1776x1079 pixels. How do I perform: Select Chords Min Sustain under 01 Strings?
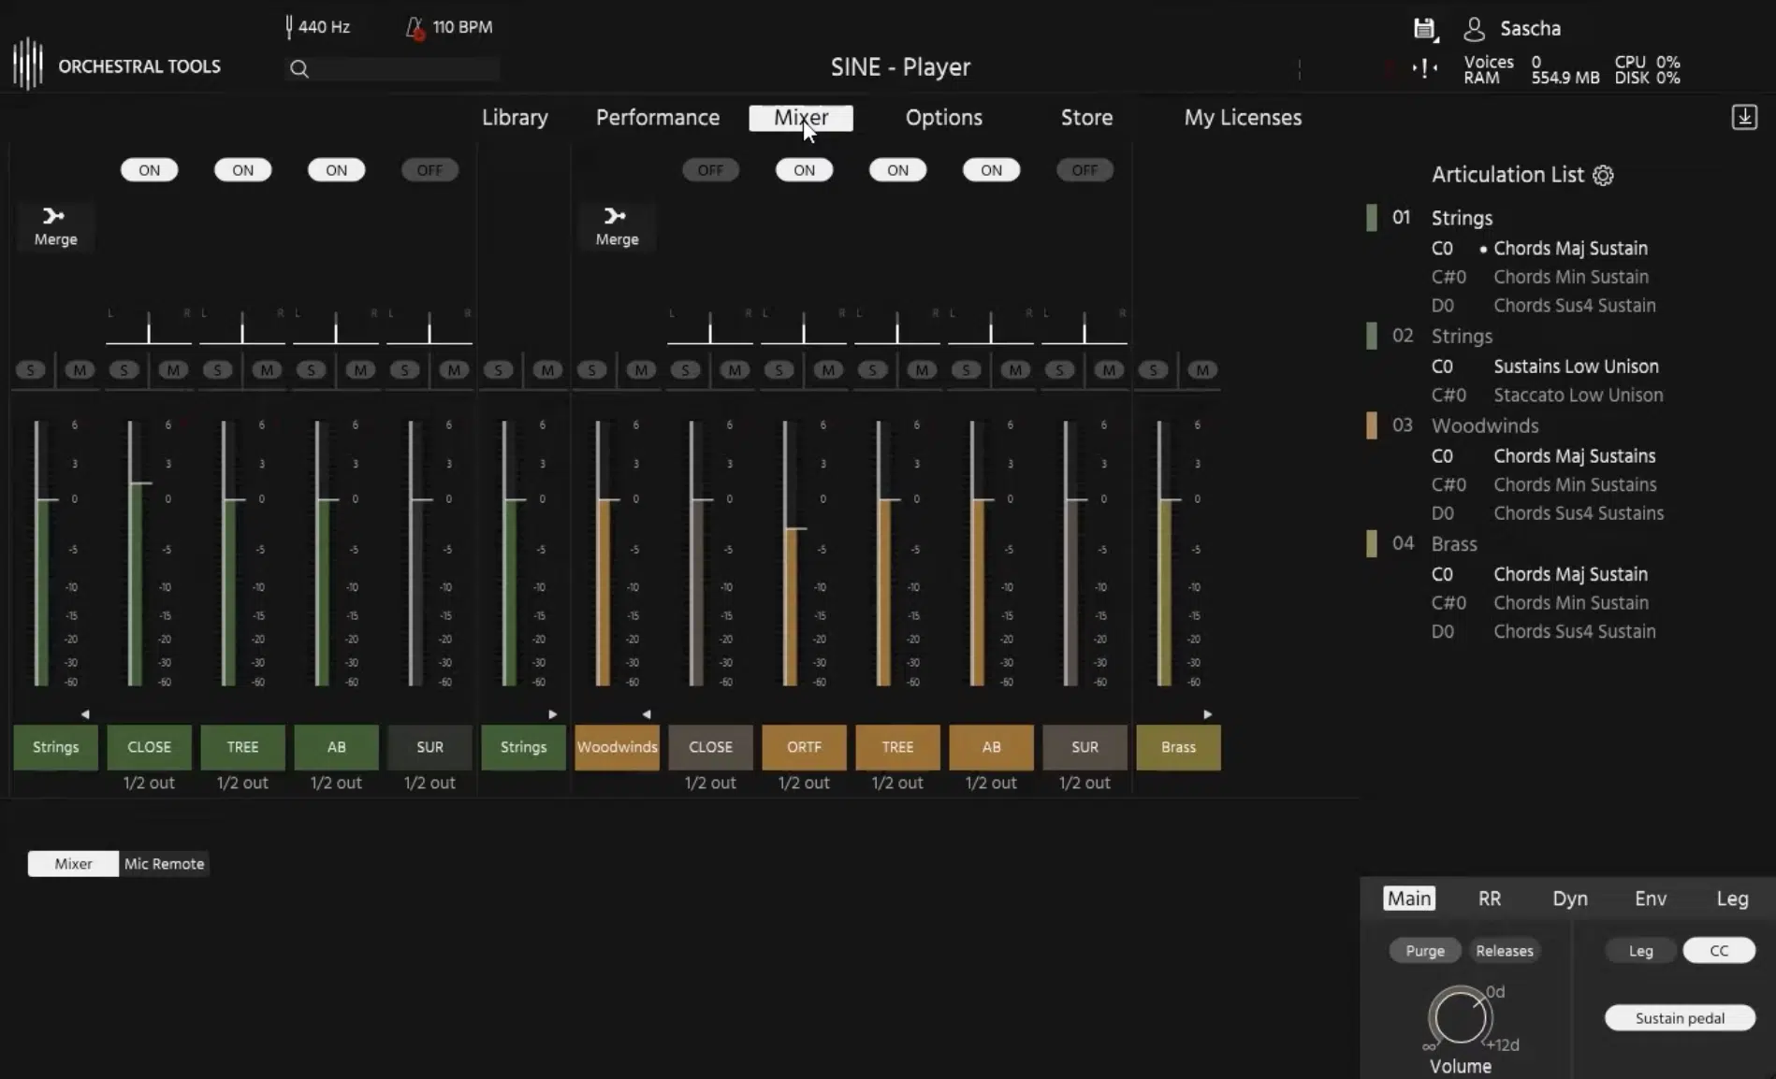point(1570,277)
